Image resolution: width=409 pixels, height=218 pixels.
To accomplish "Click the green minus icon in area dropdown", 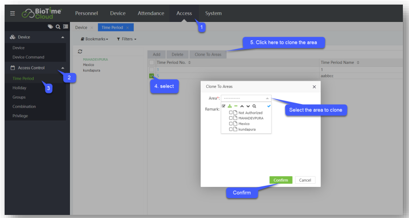I will point(236,106).
